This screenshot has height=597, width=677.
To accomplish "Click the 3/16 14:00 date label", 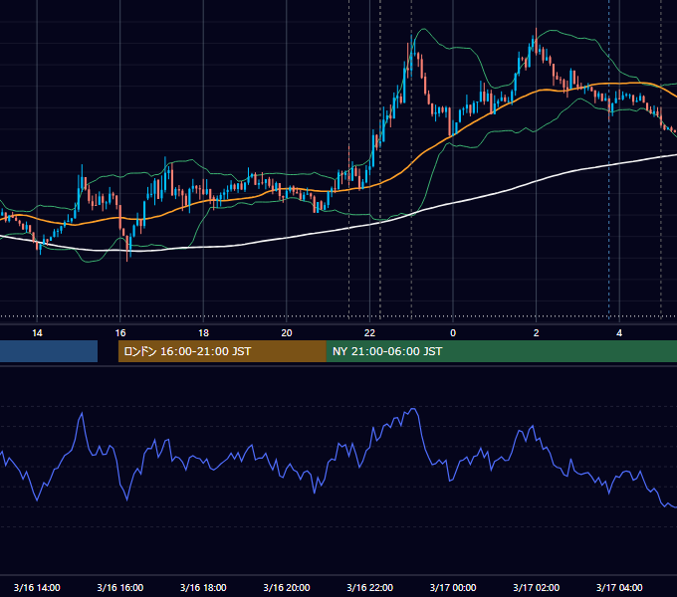I will [37, 587].
